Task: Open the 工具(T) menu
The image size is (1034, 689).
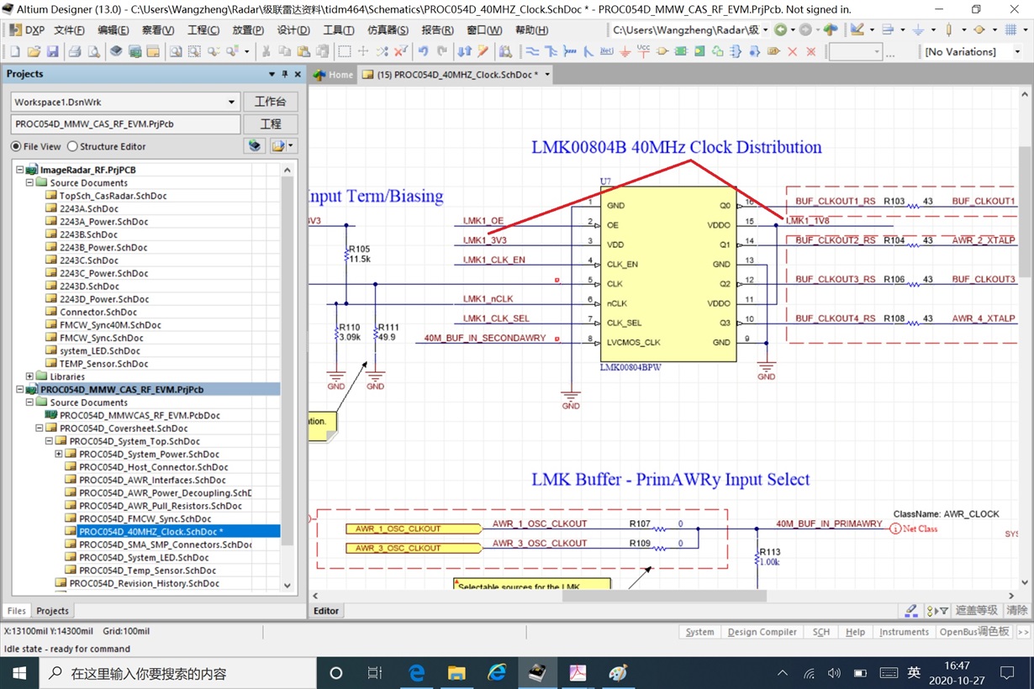Action: coord(339,30)
